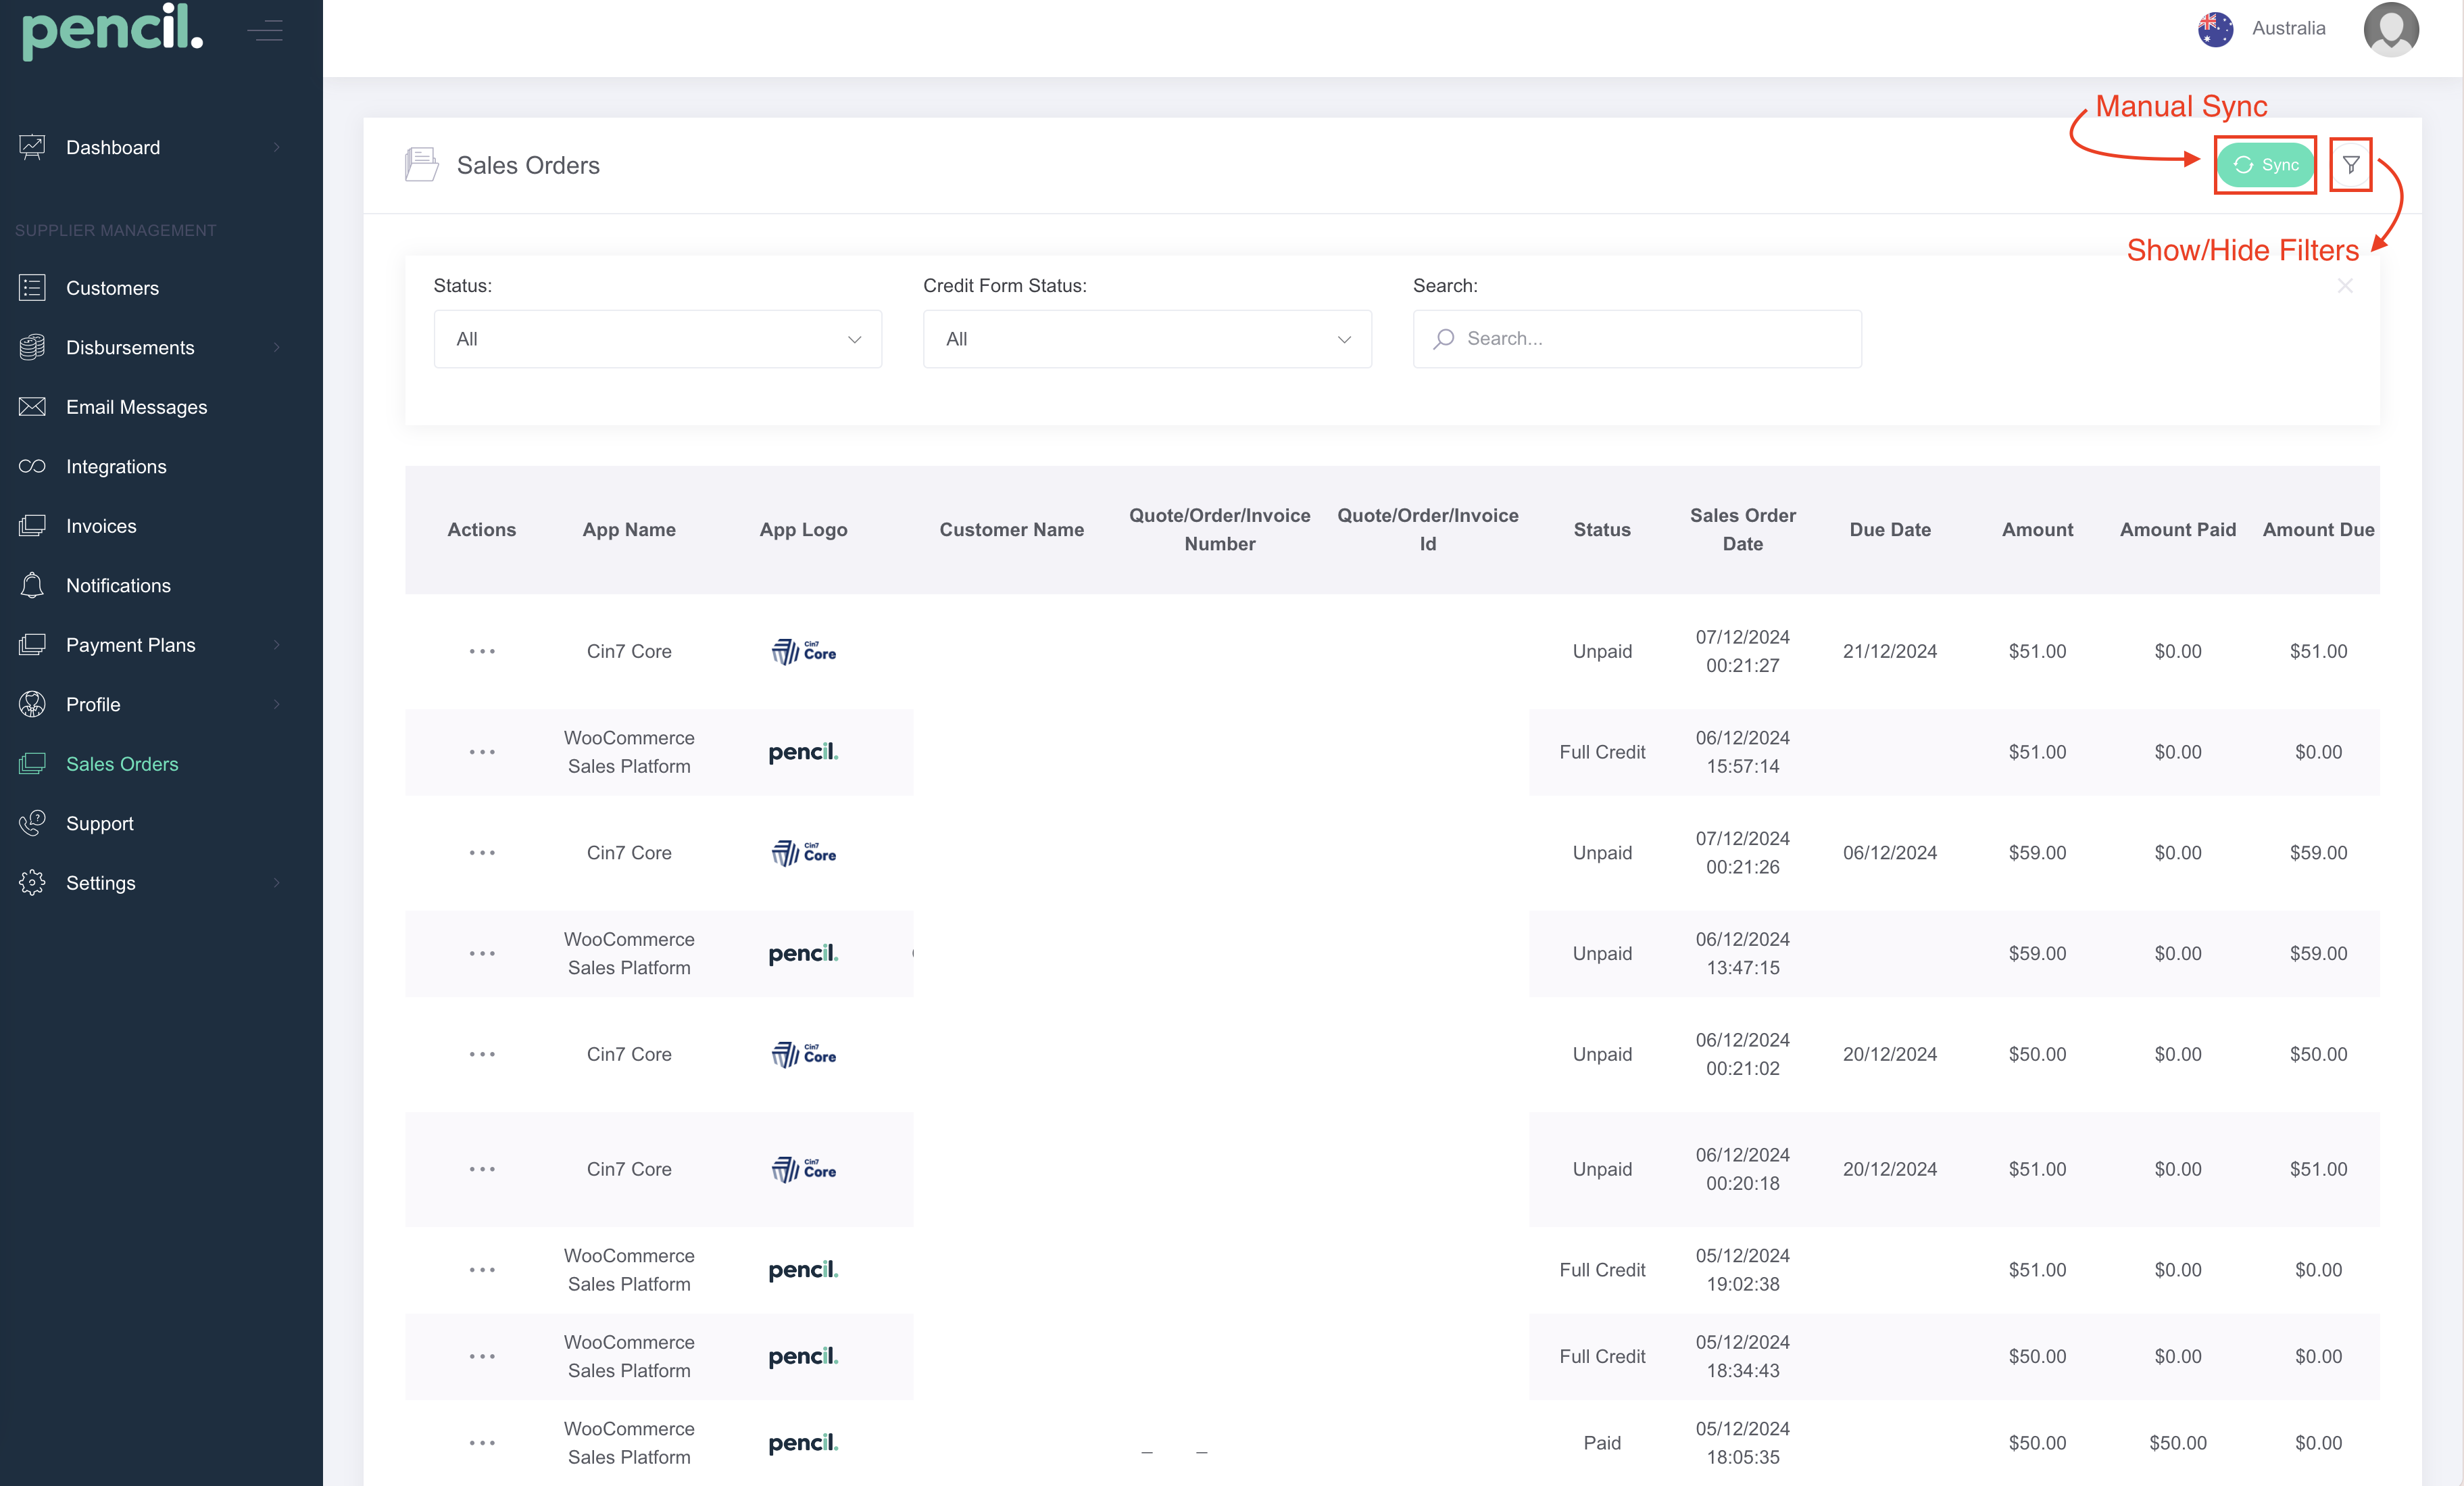
Task: Close the filters panel with X
Action: pos(2345,286)
